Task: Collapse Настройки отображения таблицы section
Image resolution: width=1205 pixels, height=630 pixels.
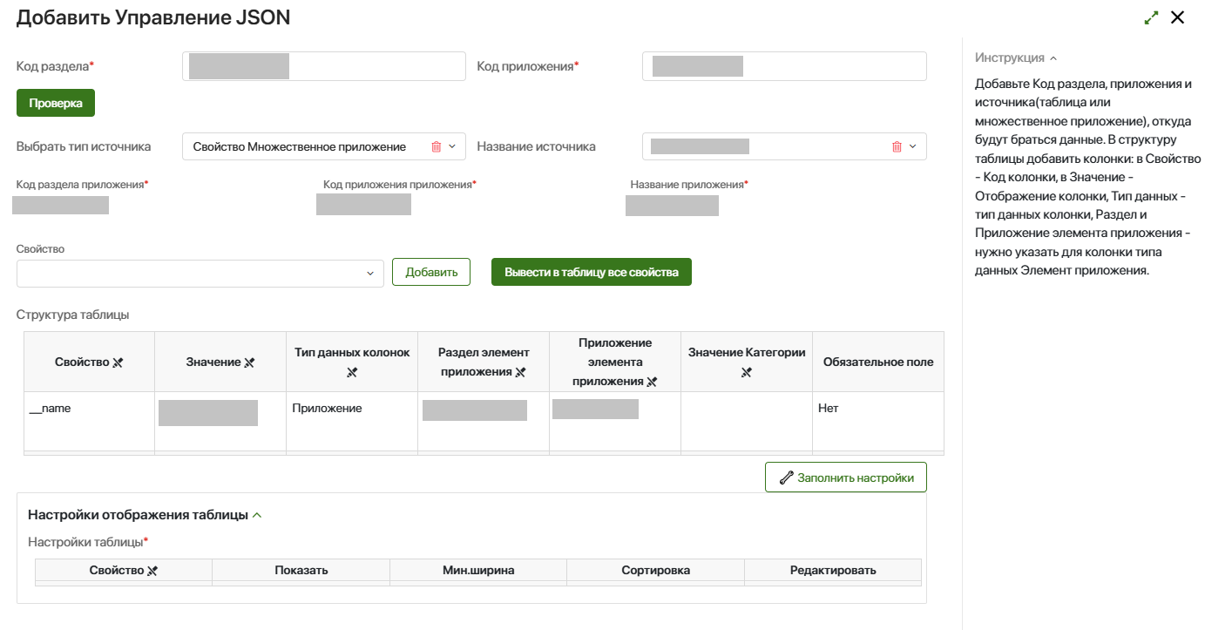Action: (x=257, y=515)
